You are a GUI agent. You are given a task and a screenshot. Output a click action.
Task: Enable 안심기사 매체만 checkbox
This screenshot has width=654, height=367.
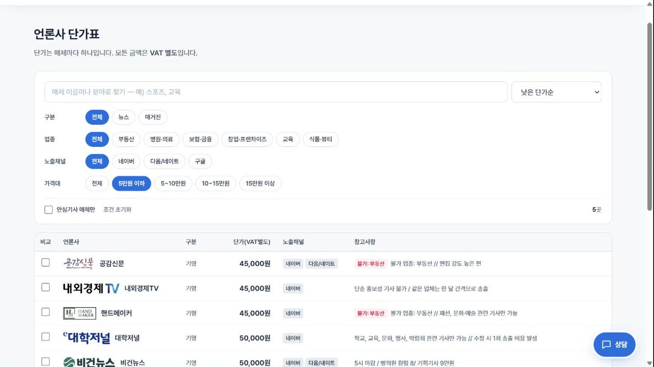click(x=49, y=209)
